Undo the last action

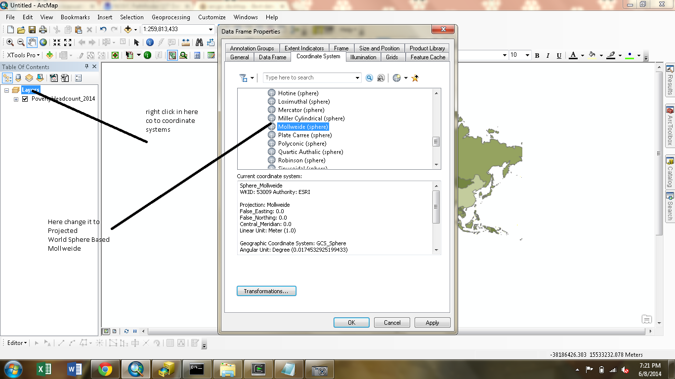[103, 30]
